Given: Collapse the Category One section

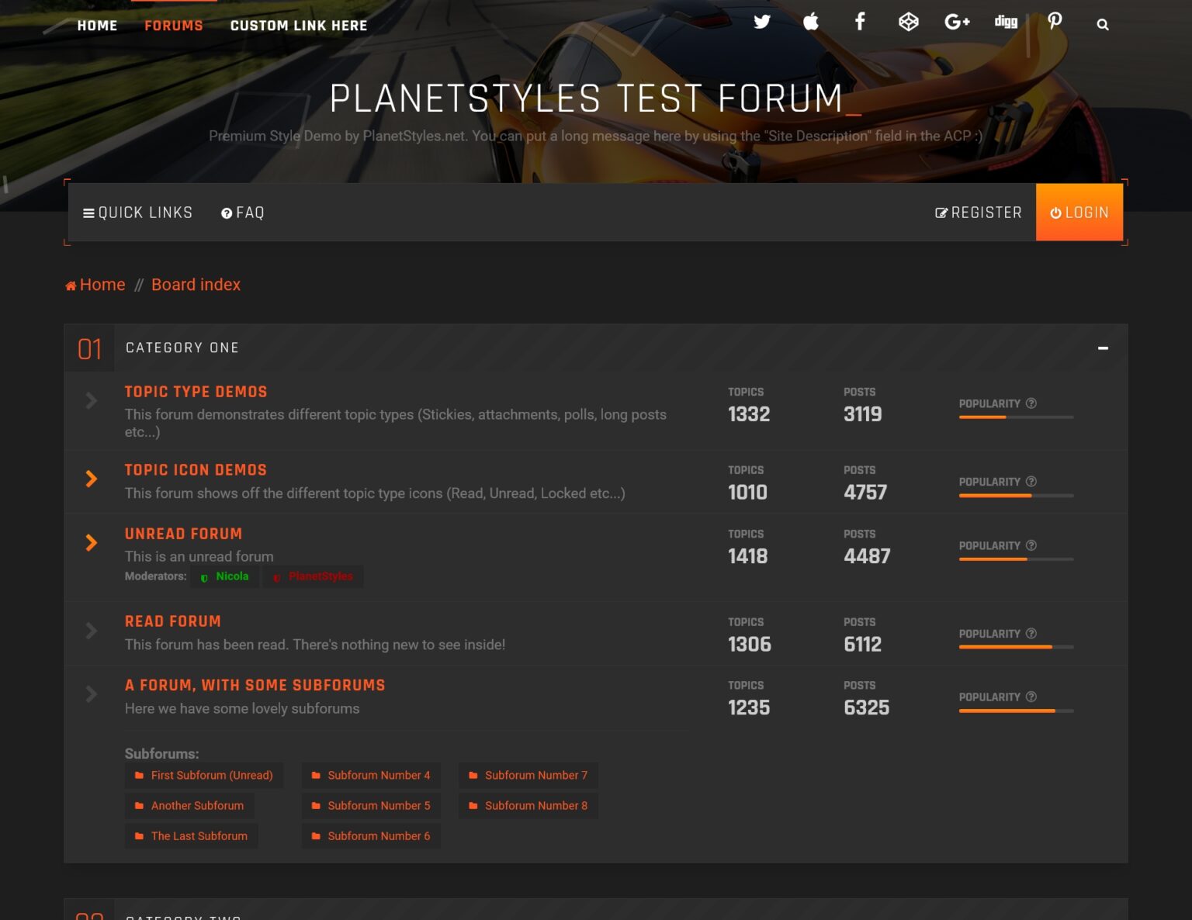Looking at the screenshot, I should pos(1103,348).
